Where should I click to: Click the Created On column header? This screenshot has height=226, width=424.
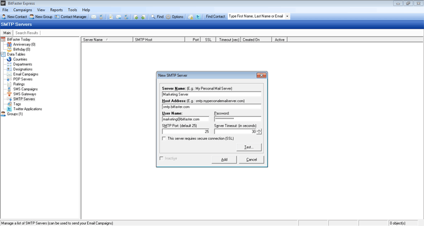(x=256, y=40)
